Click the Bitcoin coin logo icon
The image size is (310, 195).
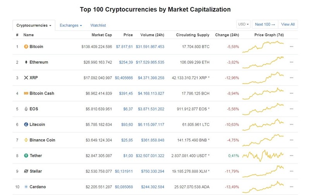(26, 47)
